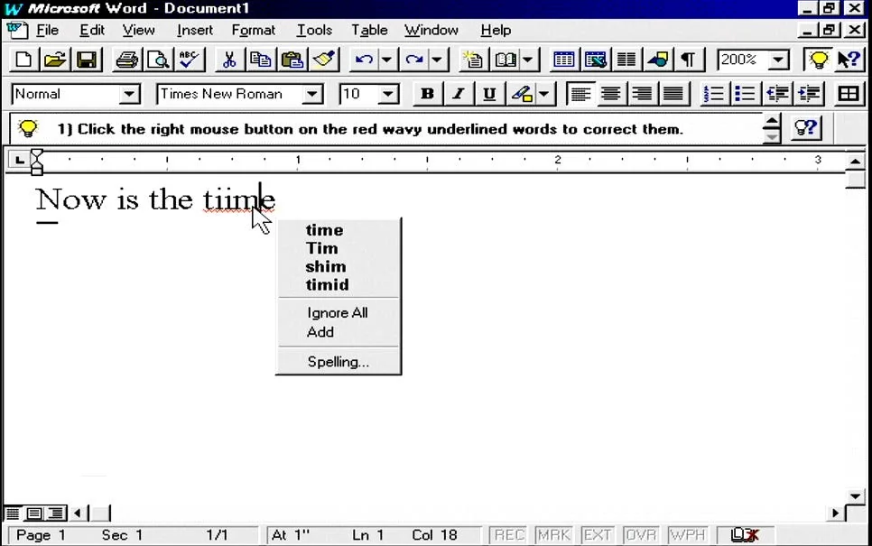The width and height of the screenshot is (872, 546).
Task: Redo action arrow icon
Action: coord(414,60)
